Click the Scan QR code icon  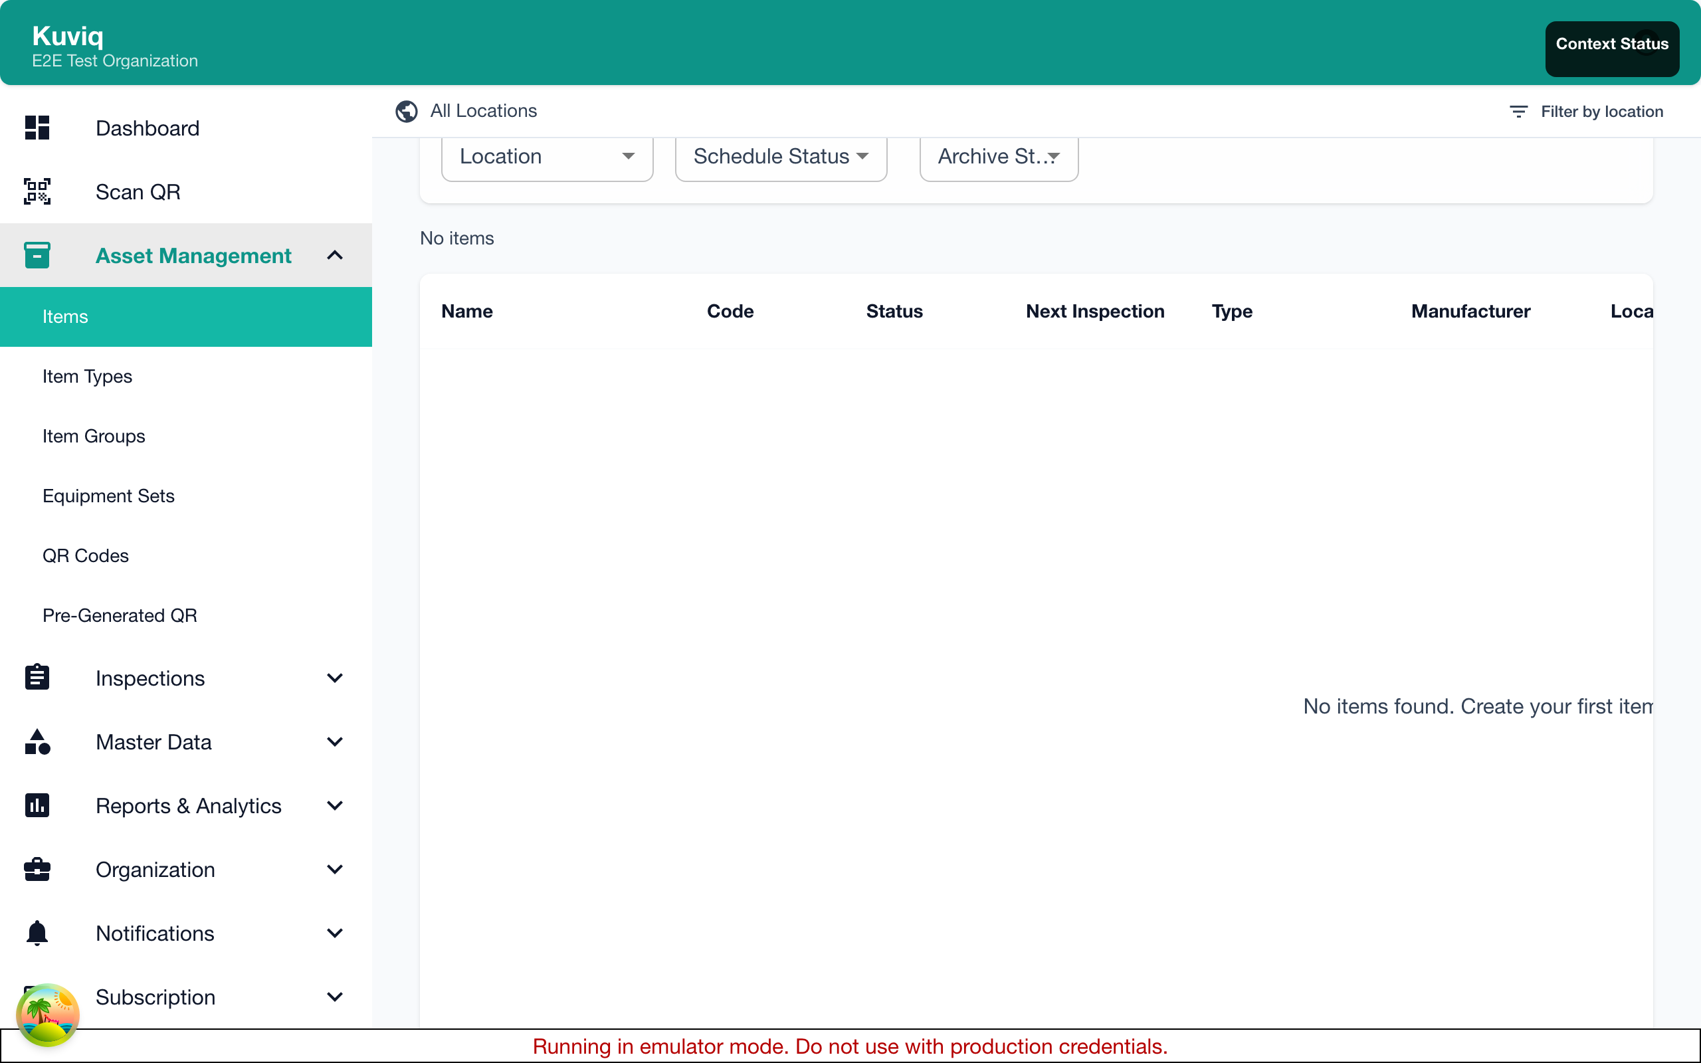(x=37, y=191)
